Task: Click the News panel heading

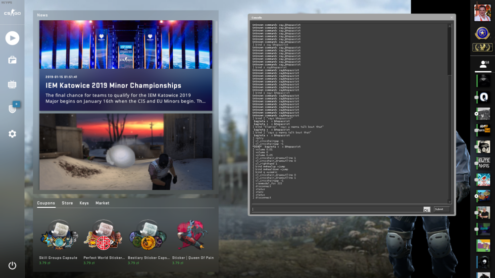Action: [42, 15]
